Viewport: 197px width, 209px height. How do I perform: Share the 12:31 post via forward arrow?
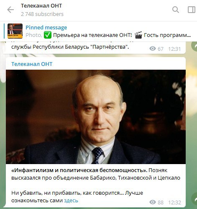click(x=194, y=47)
